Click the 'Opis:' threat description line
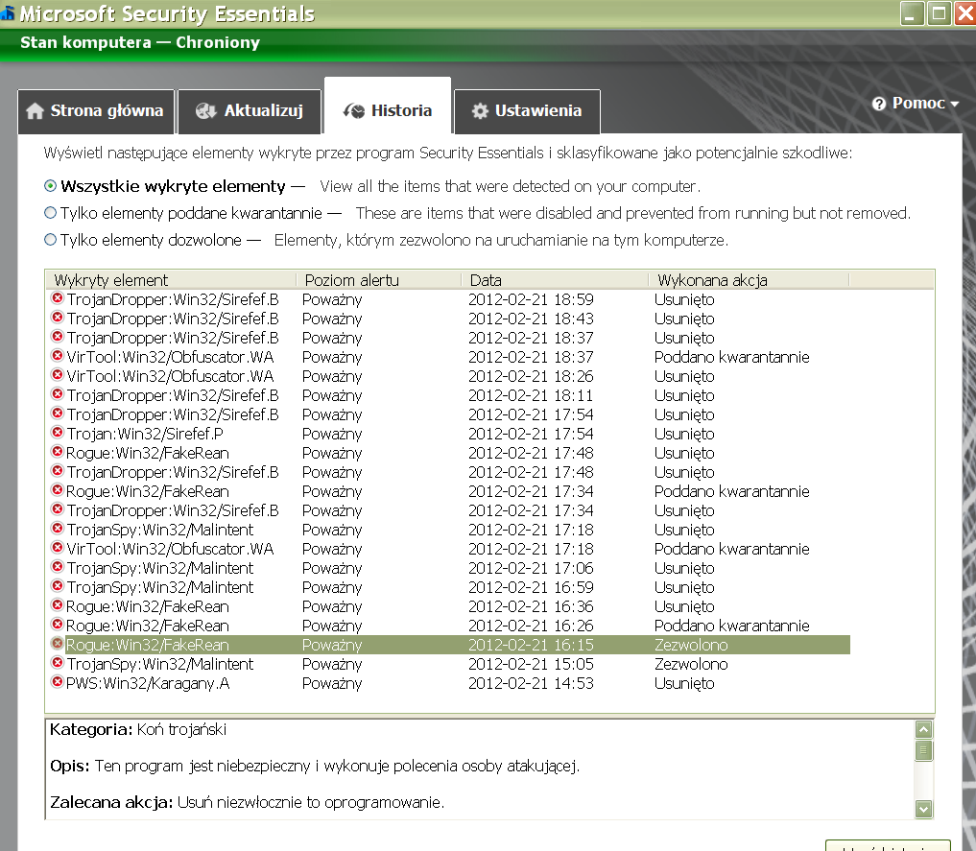 pos(315,766)
